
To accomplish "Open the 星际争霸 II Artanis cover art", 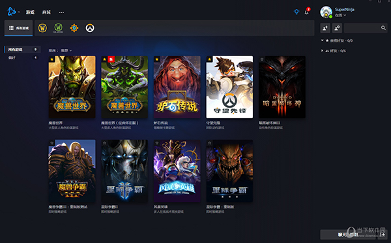I will pyautogui.click(x=124, y=170).
